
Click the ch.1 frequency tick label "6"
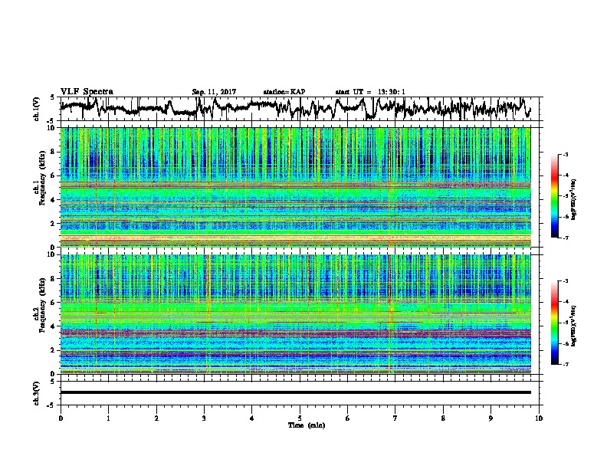[x=53, y=175]
